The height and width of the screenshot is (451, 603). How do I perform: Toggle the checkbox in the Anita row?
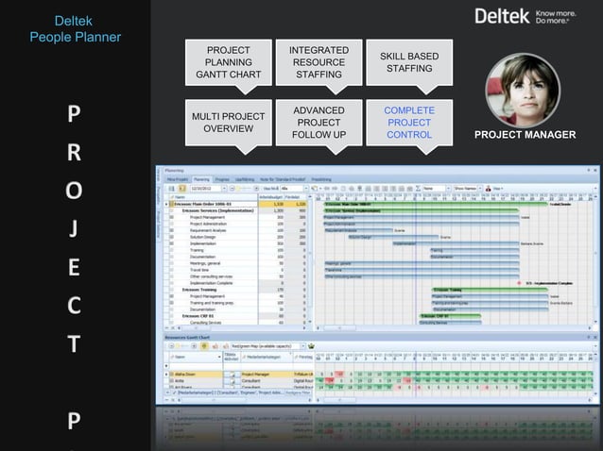(171, 381)
